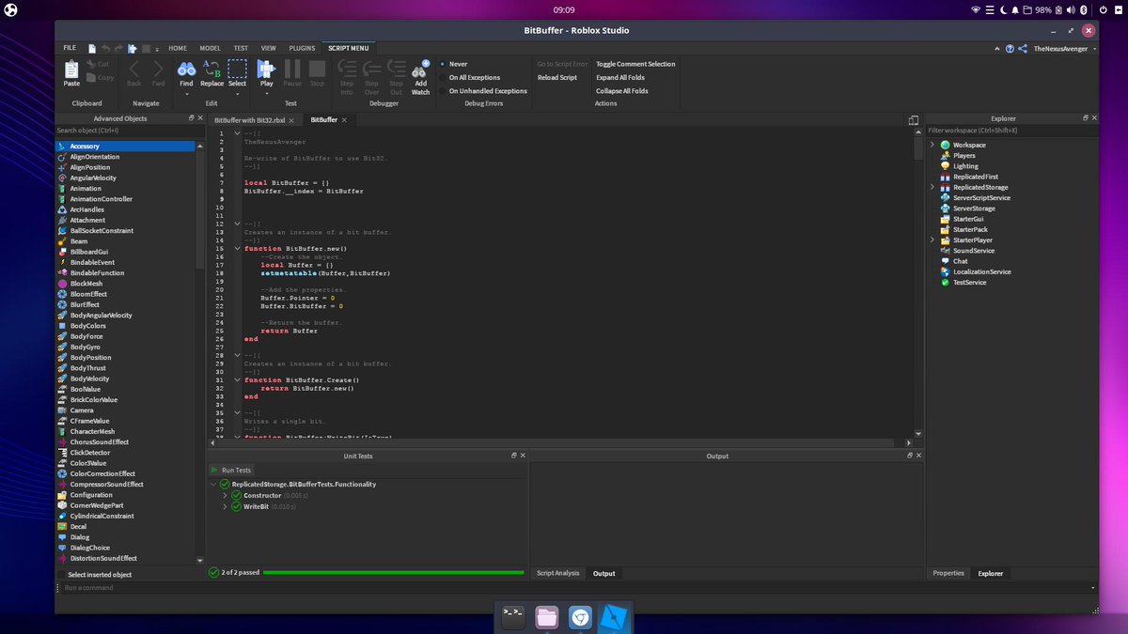Select On All Exceptions option
Screen dimensions: 1128x634
click(x=444, y=77)
